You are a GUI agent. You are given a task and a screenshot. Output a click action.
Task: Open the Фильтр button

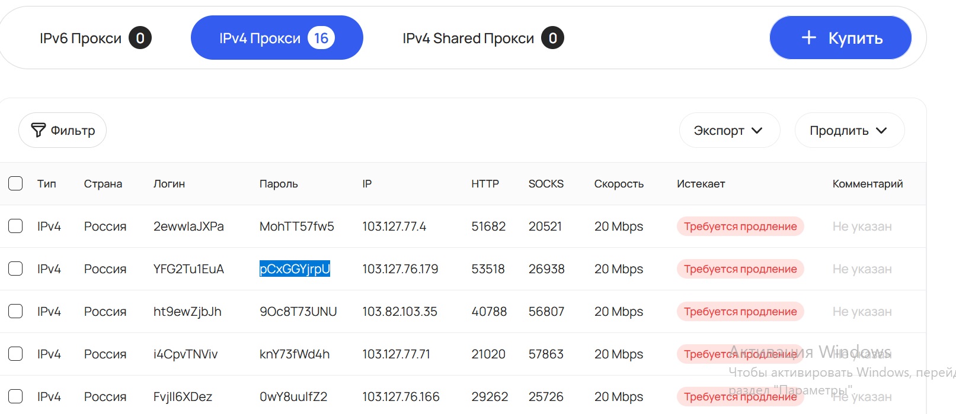tap(63, 130)
